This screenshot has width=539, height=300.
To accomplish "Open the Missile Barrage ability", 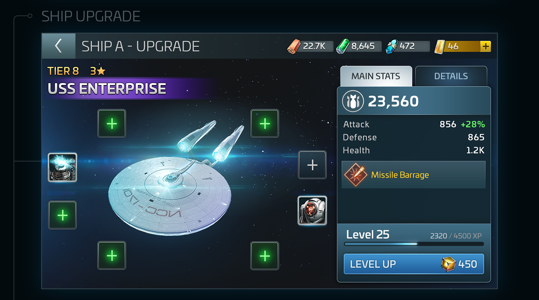I will (413, 175).
